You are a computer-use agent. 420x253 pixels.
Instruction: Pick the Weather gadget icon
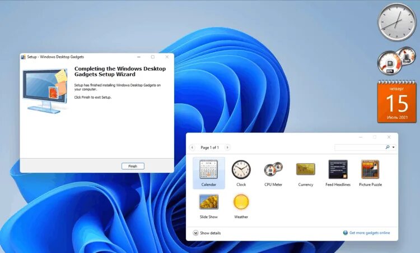point(241,202)
